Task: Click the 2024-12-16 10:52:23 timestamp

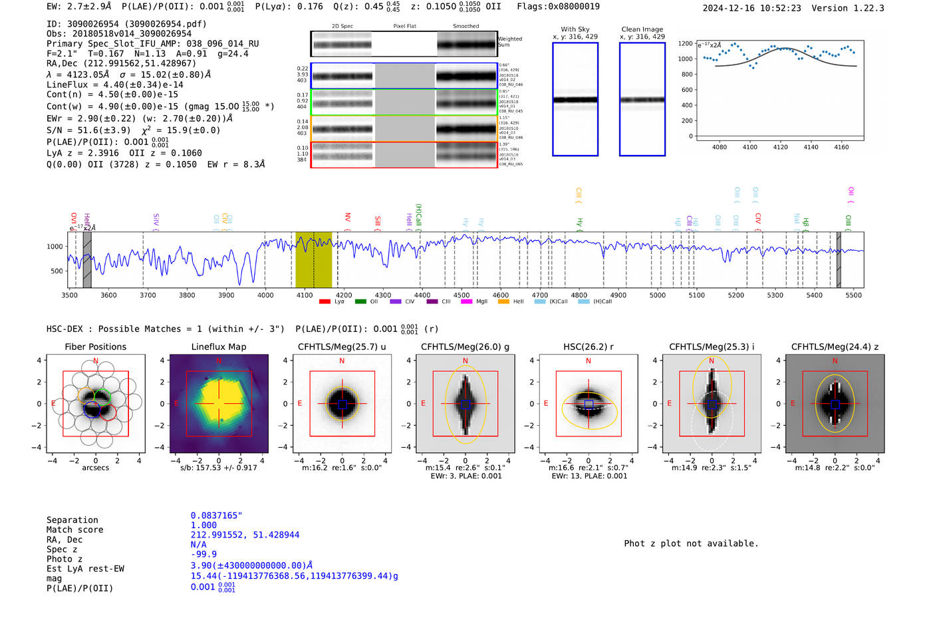Action: pyautogui.click(x=752, y=9)
